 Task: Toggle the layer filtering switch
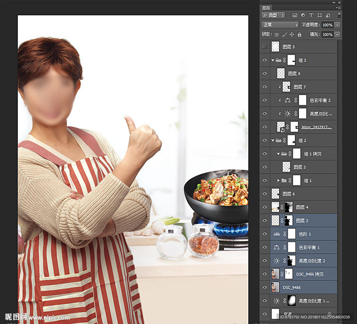point(339,15)
